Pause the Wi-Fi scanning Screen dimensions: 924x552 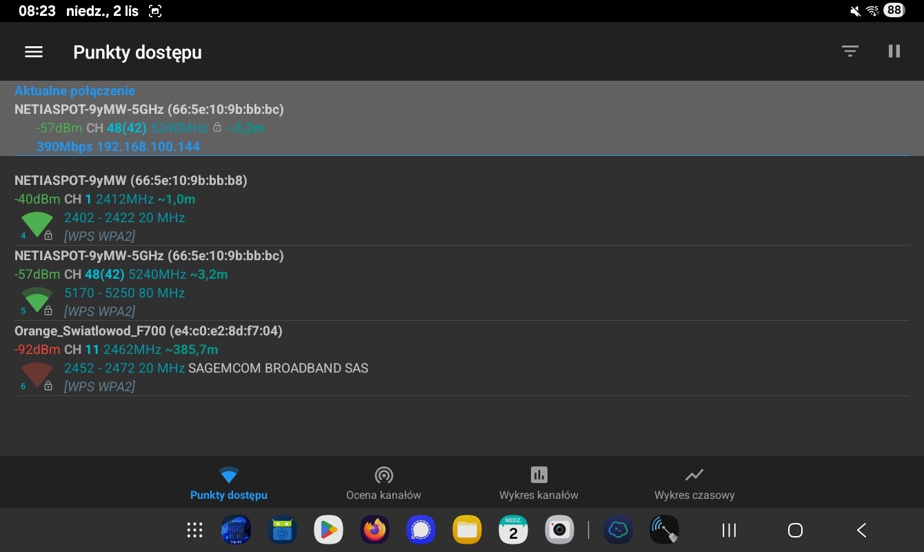pos(894,52)
